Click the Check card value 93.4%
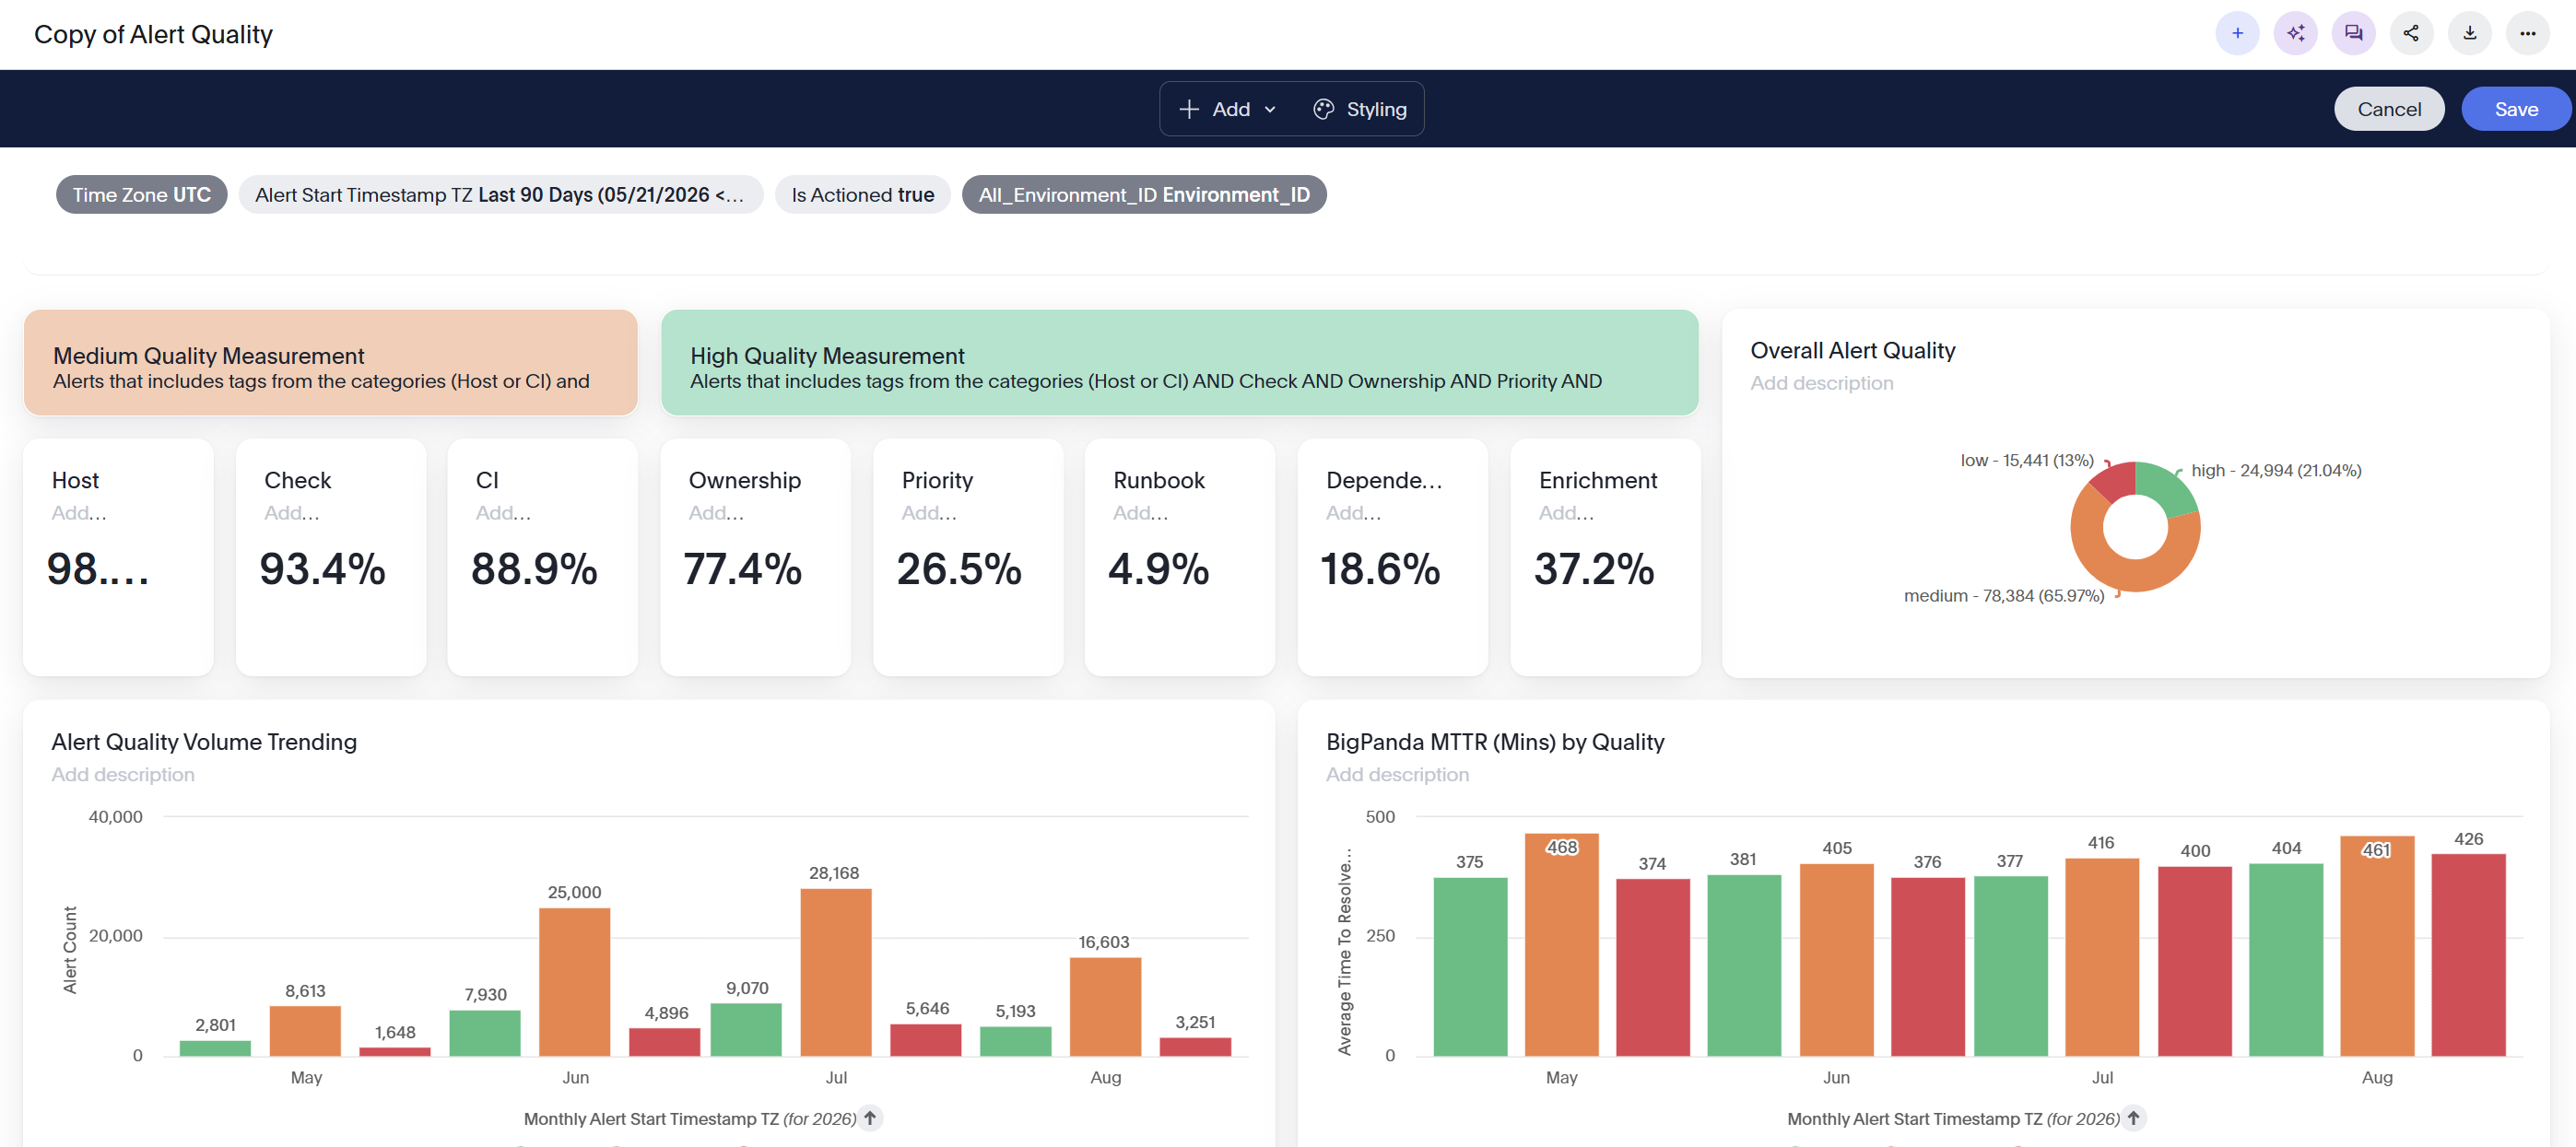Screen dimensions: 2576x1147 [x=322, y=569]
